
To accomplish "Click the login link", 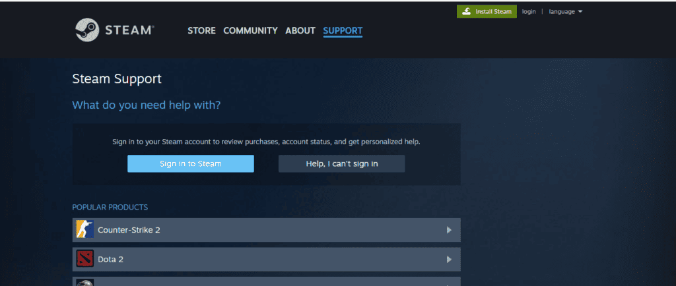I will point(529,12).
